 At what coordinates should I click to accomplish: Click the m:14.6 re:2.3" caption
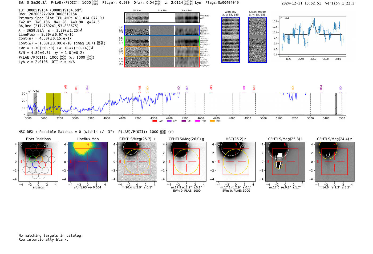335,187
